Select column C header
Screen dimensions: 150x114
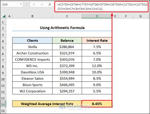tap(67, 16)
